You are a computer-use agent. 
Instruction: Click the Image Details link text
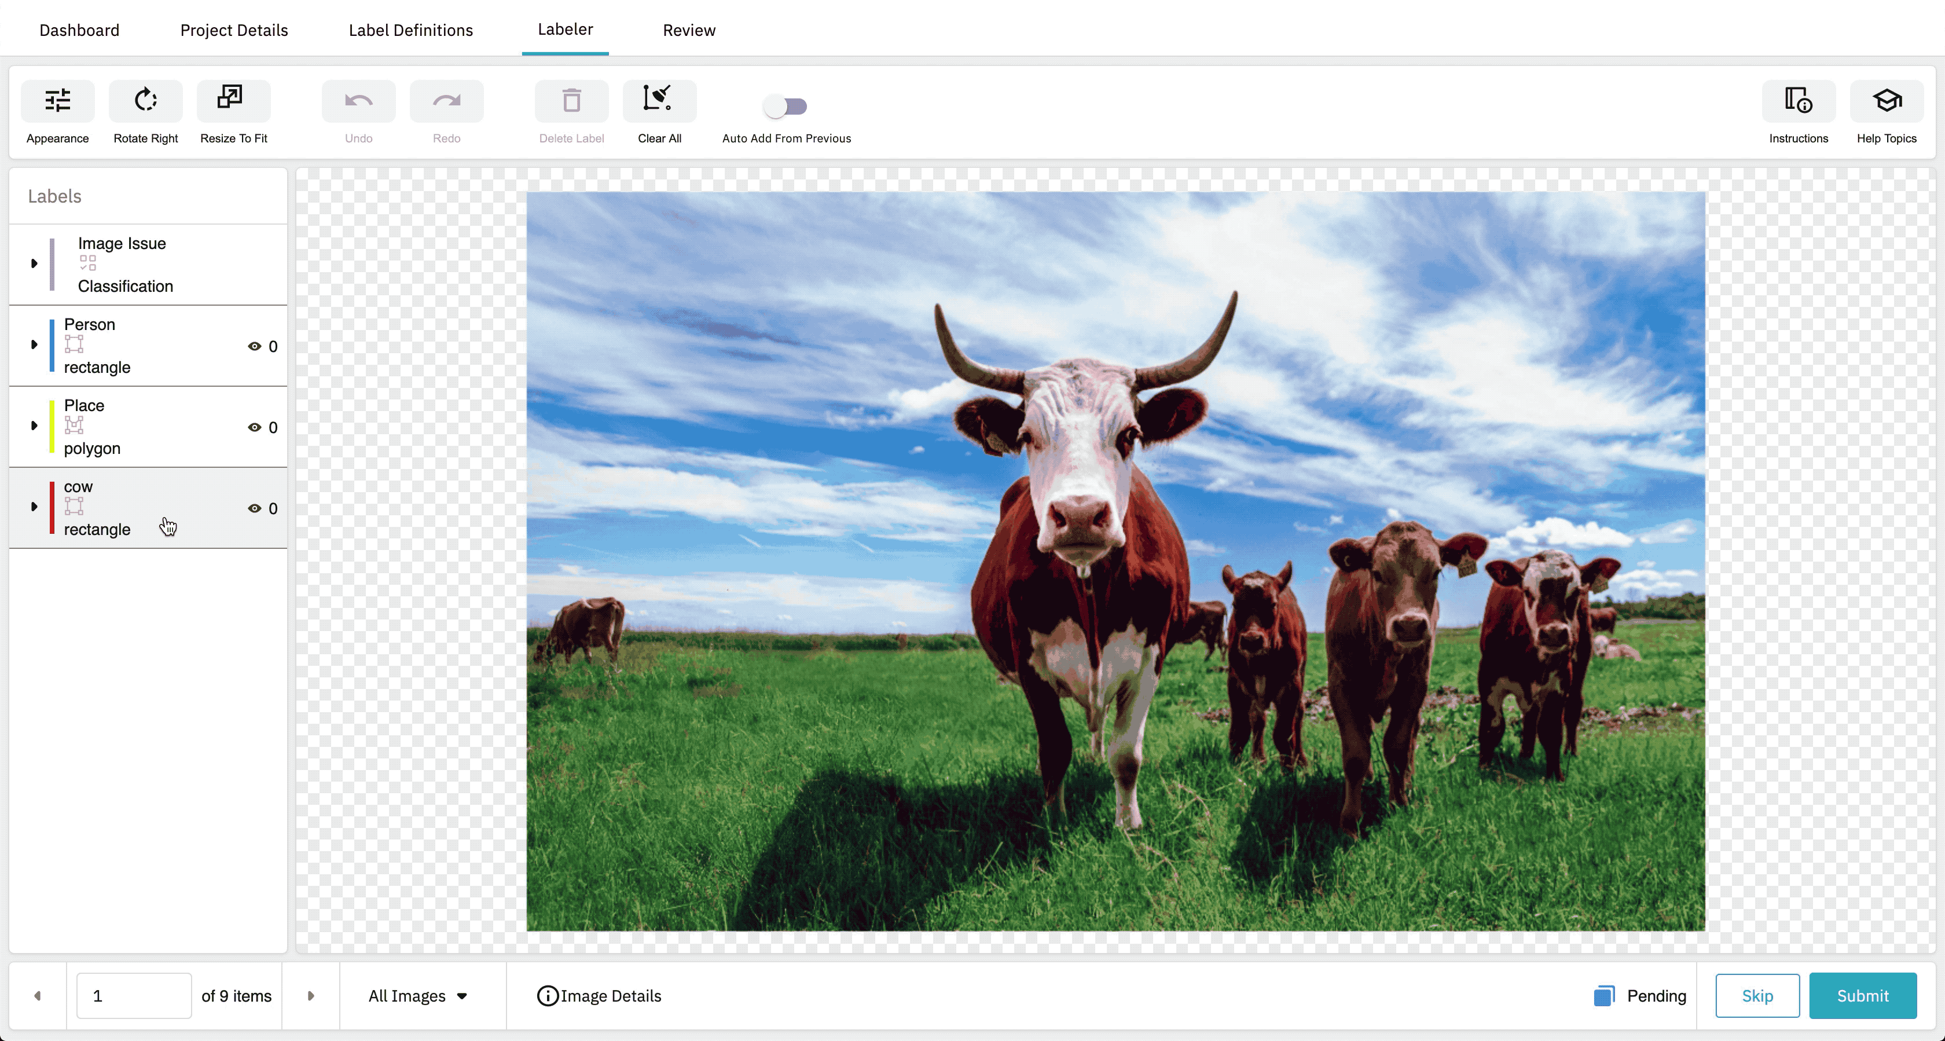[611, 996]
